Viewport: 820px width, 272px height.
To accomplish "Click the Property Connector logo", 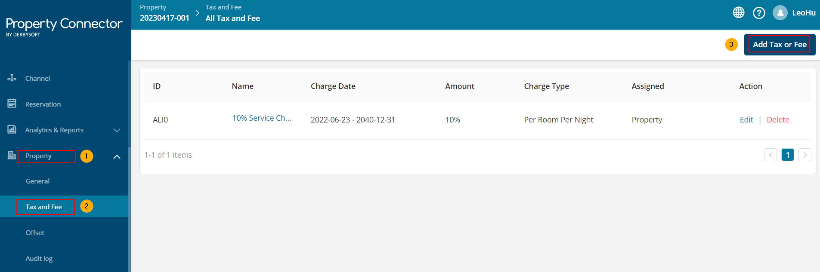I will pyautogui.click(x=64, y=27).
